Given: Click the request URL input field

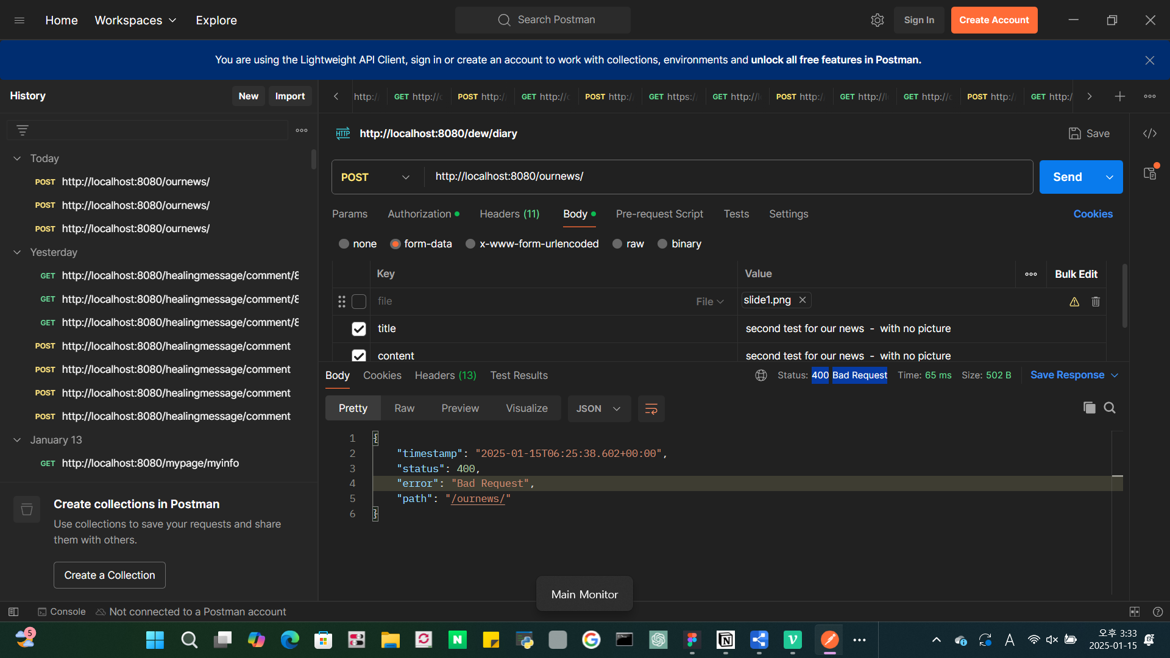Looking at the screenshot, I should (x=728, y=177).
